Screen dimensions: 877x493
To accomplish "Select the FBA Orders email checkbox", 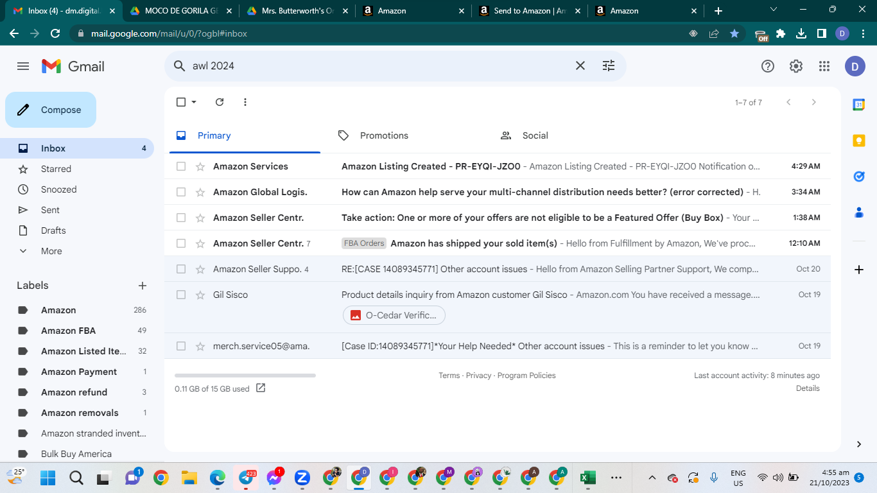I will click(181, 243).
